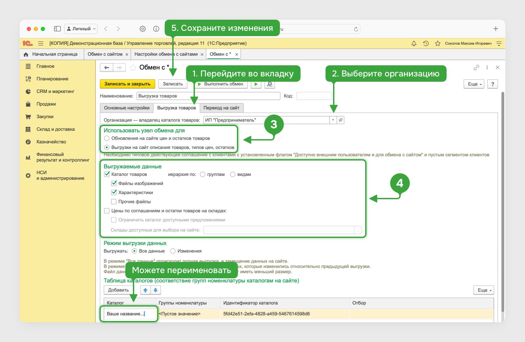This screenshot has width=525, height=342.
Task: Switch to Основные настройки tab
Action: tap(127, 108)
